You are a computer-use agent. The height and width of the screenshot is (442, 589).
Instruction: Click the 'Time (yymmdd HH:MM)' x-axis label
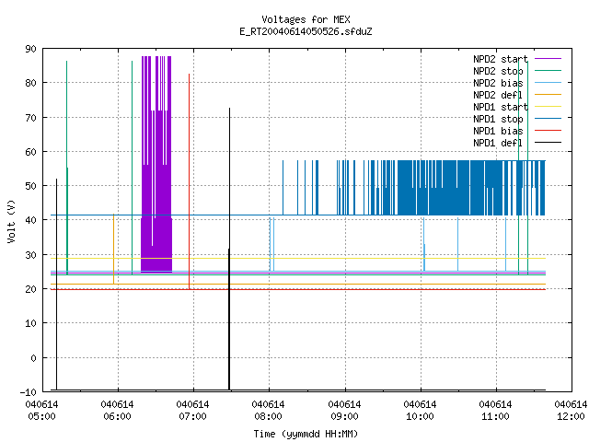pyautogui.click(x=306, y=434)
